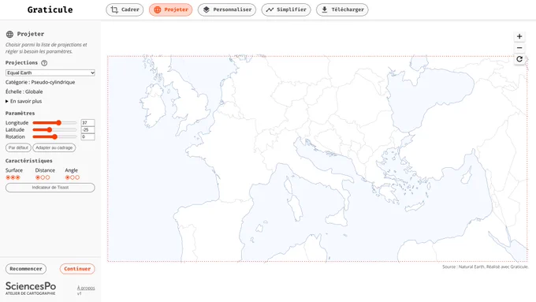Screen dimensions: 536x302
Task: Click the Continuer button
Action: (77, 269)
